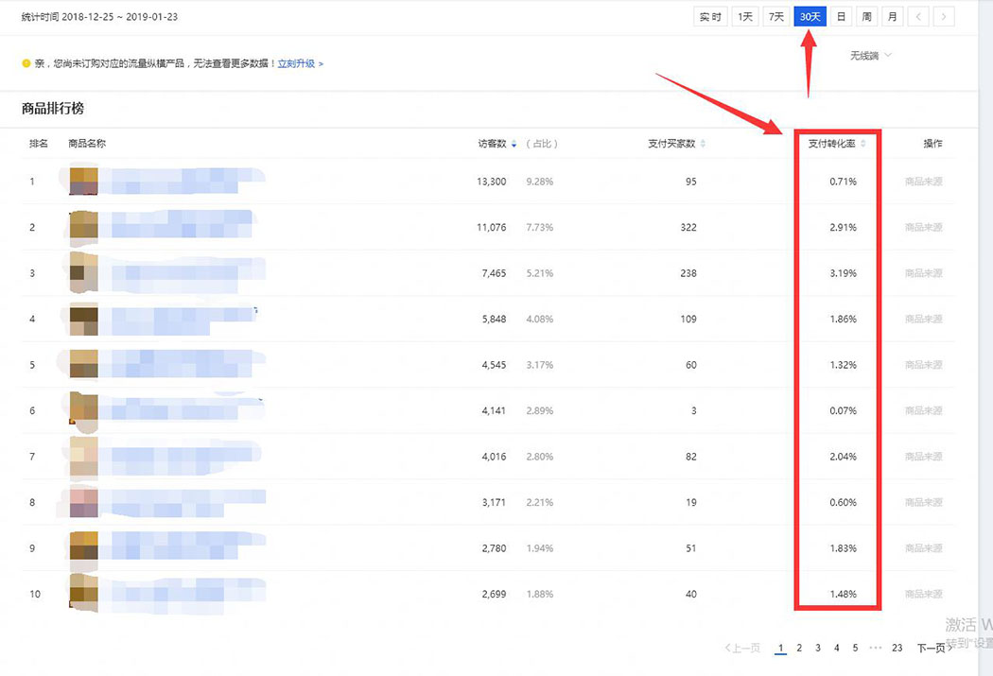
Task: Select visitor count 11,076 cell
Action: [492, 227]
